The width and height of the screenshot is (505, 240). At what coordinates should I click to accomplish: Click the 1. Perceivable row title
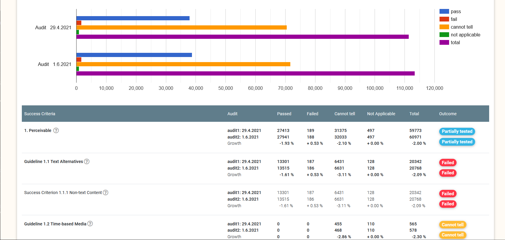pyautogui.click(x=38, y=130)
